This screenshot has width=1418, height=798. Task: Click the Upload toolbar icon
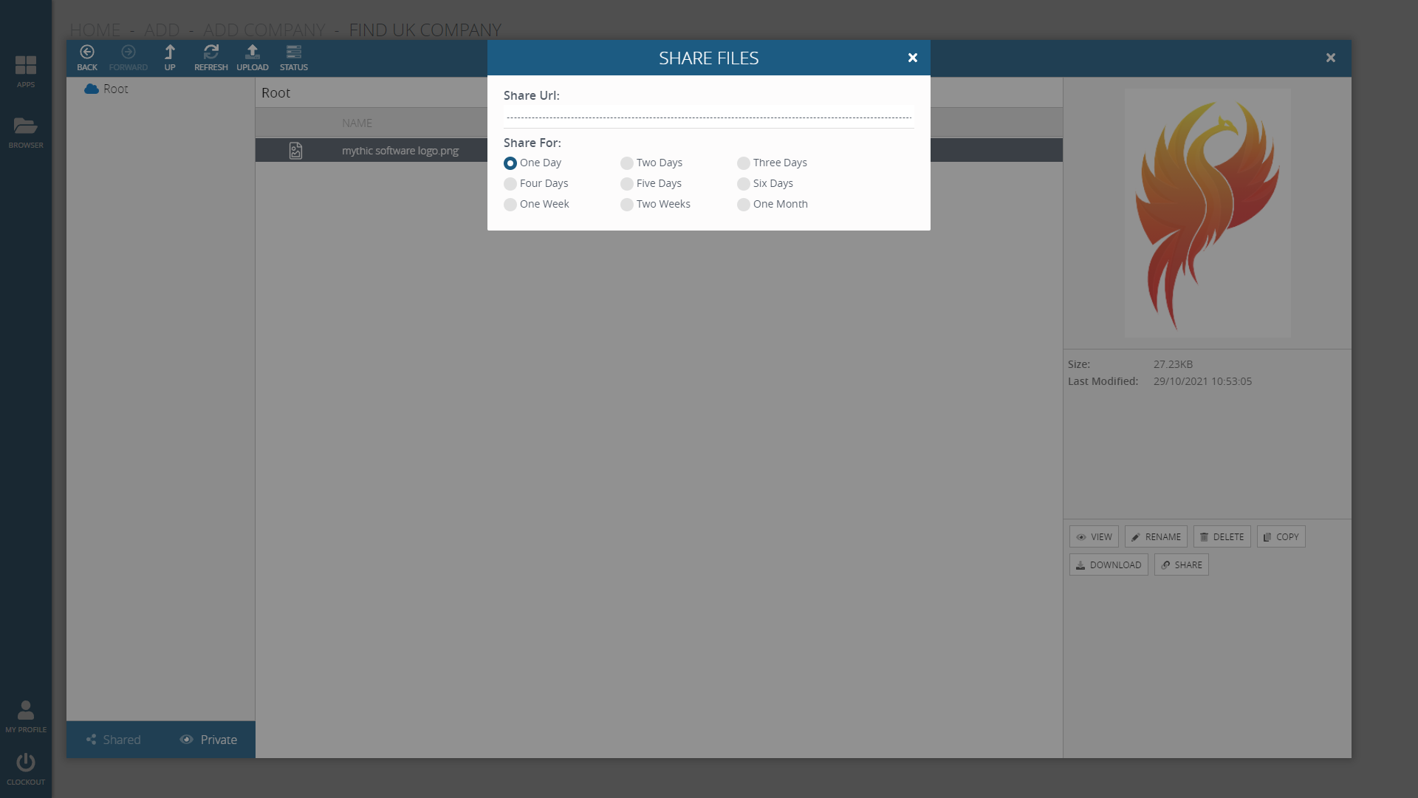[x=253, y=53]
